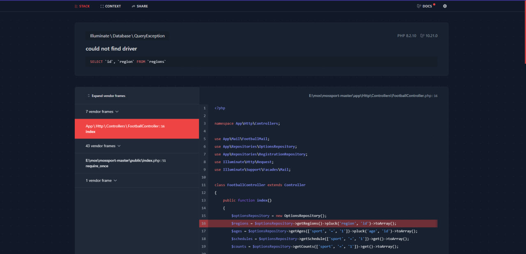This screenshot has width=526, height=254.
Task: Click the FootballController.php file path link
Action: coord(373,95)
